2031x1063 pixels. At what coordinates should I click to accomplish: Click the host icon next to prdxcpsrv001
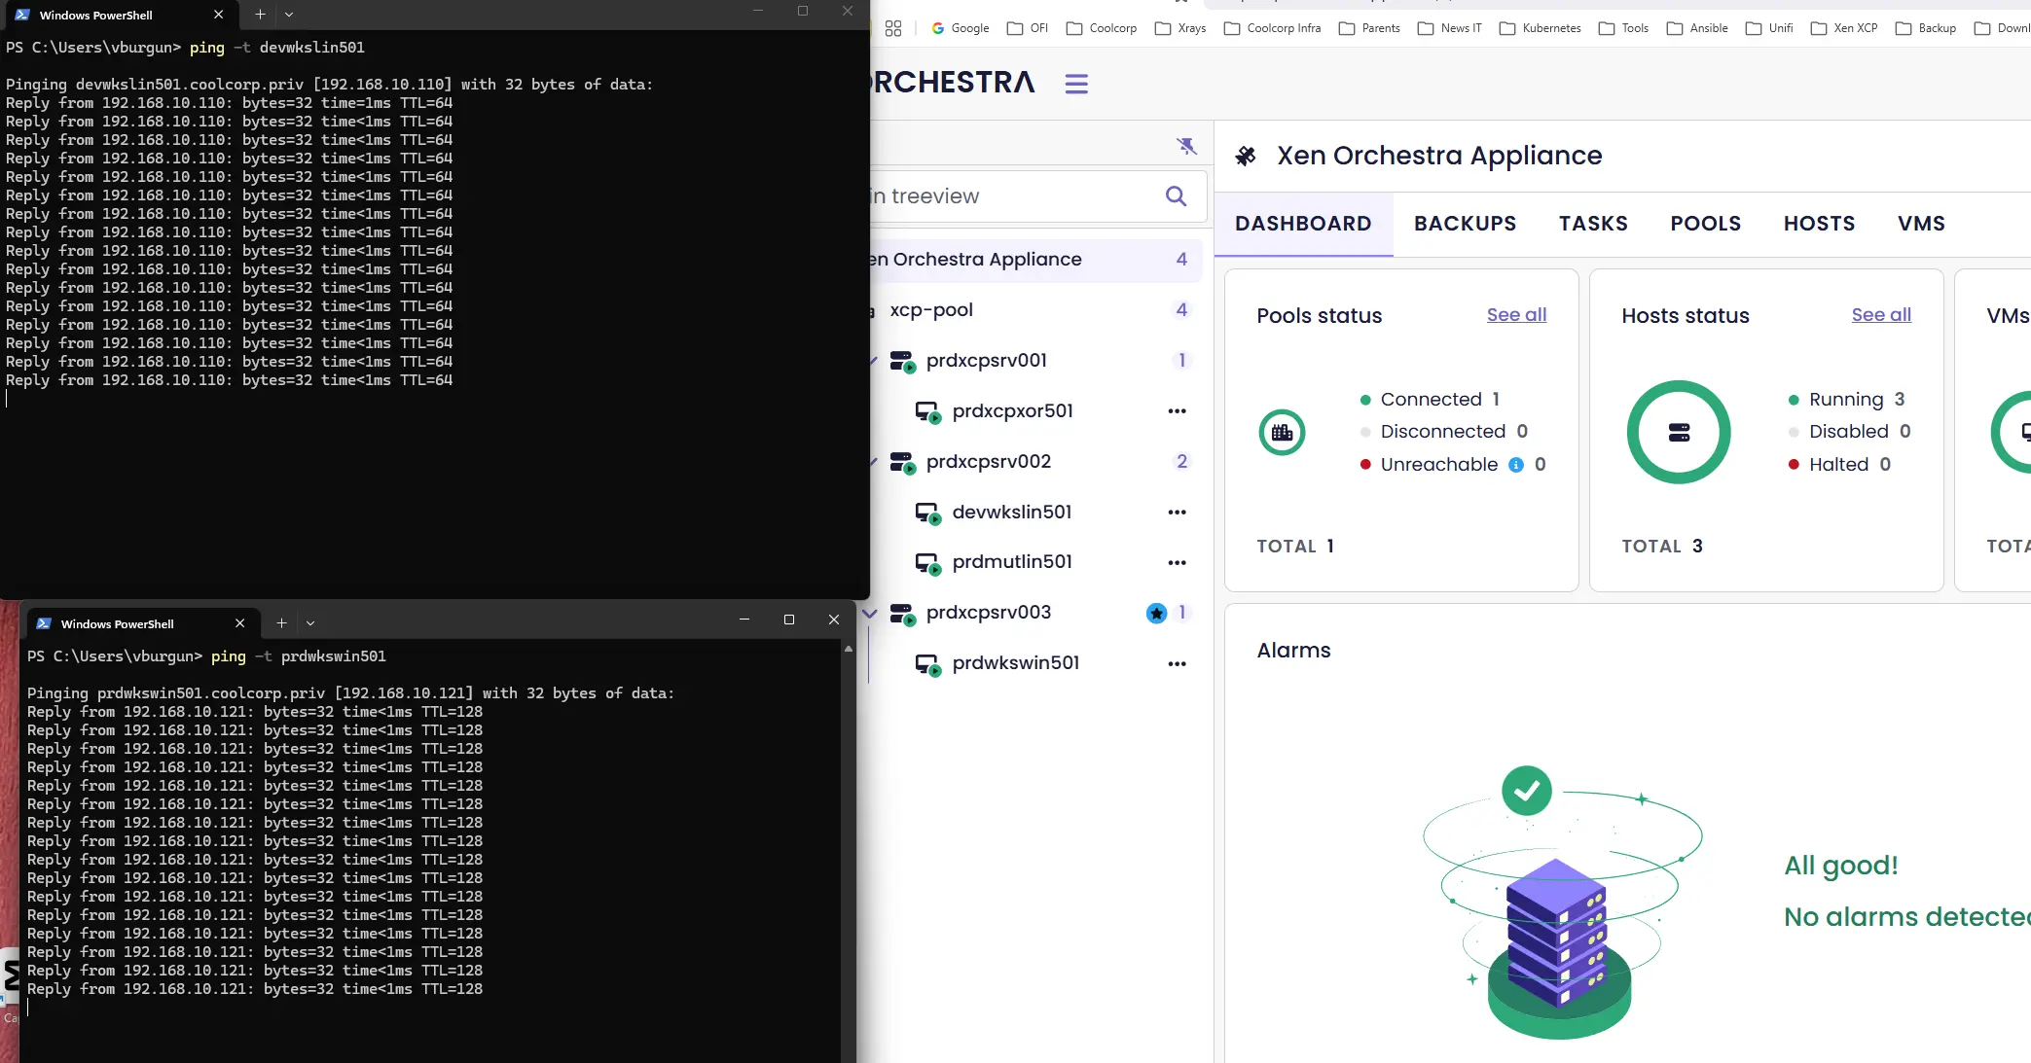903,361
